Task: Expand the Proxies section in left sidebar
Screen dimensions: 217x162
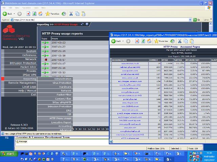Action: tap(31, 71)
